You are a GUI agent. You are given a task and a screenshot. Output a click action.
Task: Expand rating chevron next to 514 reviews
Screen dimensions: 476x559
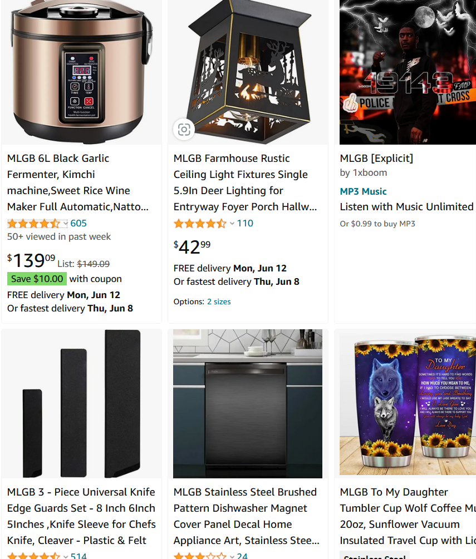[66, 556]
